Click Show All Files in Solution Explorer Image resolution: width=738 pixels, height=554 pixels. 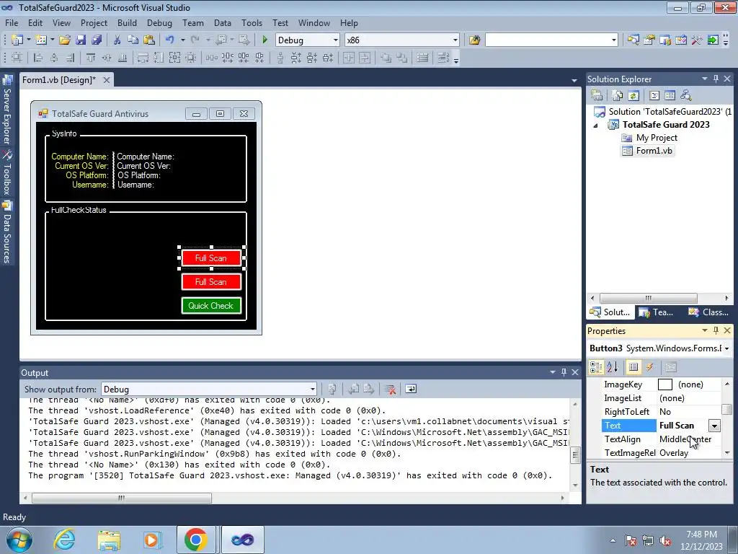pos(618,96)
